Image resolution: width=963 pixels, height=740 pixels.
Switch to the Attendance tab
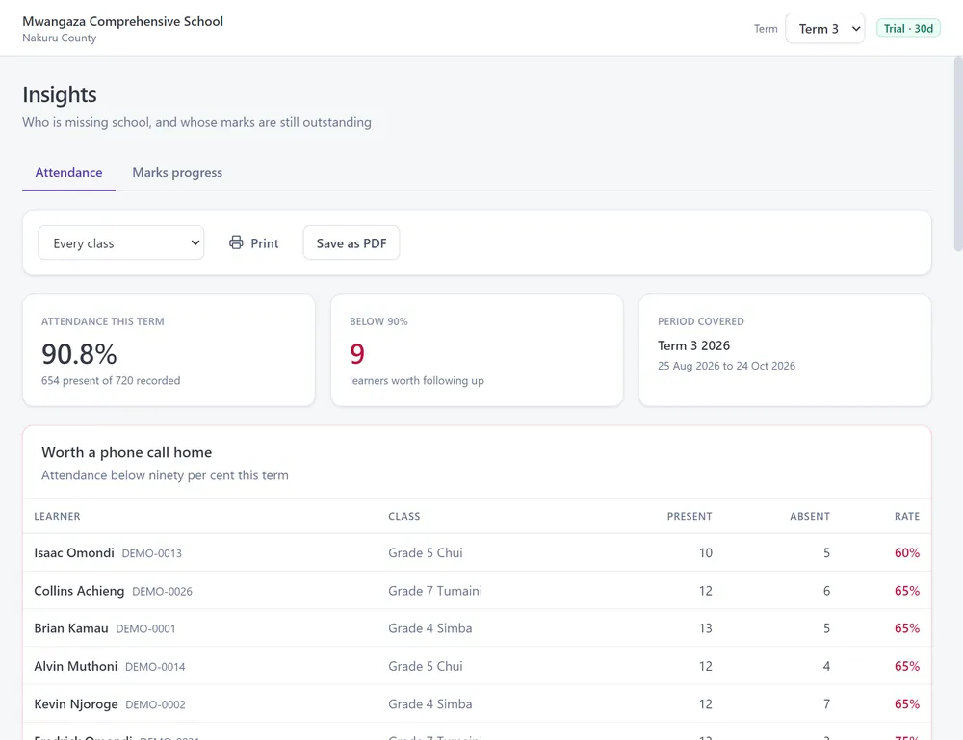[68, 173]
